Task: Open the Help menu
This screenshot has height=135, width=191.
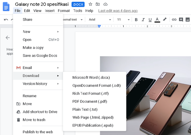Action: [89, 11]
